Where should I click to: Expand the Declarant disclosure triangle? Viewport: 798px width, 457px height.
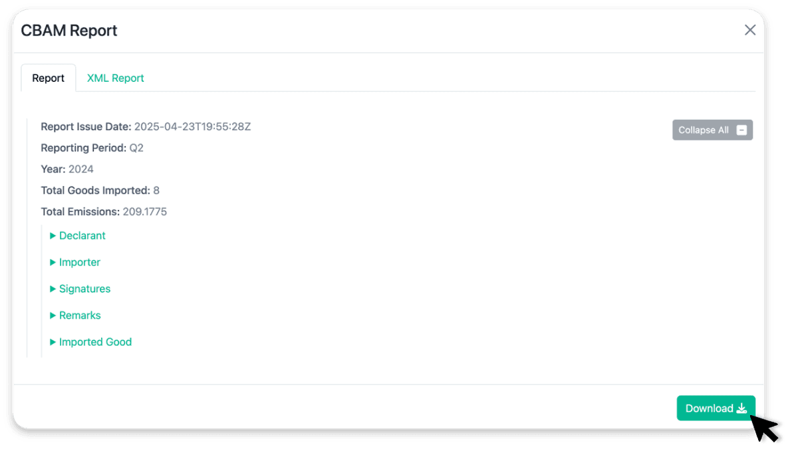[x=53, y=235]
